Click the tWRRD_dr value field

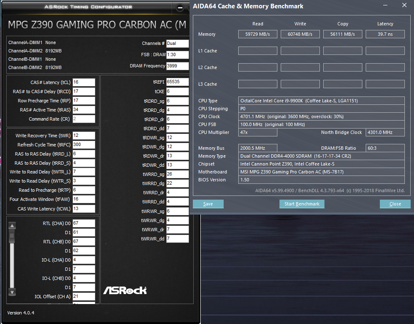coord(177,193)
